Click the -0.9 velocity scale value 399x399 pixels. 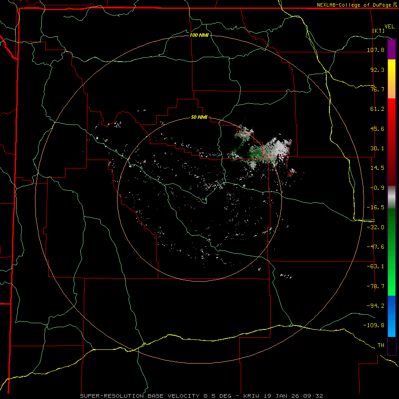coord(377,188)
